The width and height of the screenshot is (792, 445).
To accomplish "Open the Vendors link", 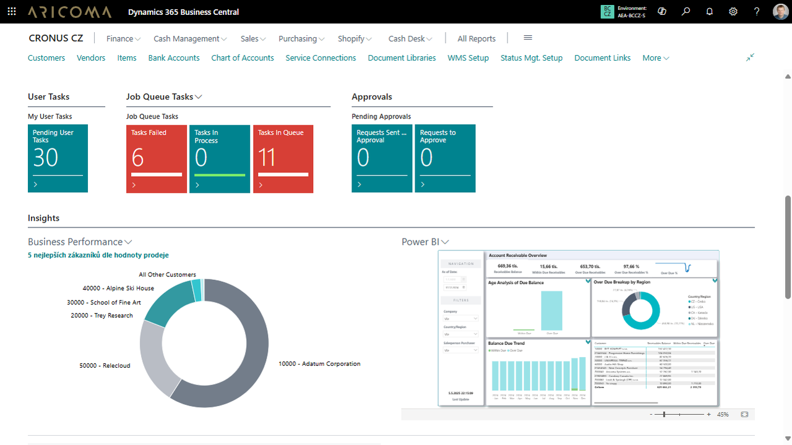I will tap(90, 57).
